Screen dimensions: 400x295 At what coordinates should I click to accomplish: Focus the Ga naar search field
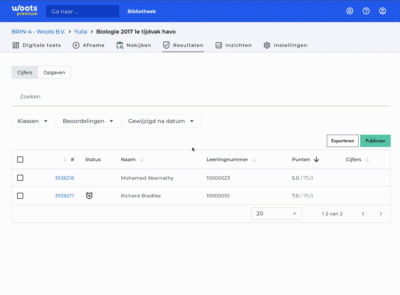pos(83,11)
